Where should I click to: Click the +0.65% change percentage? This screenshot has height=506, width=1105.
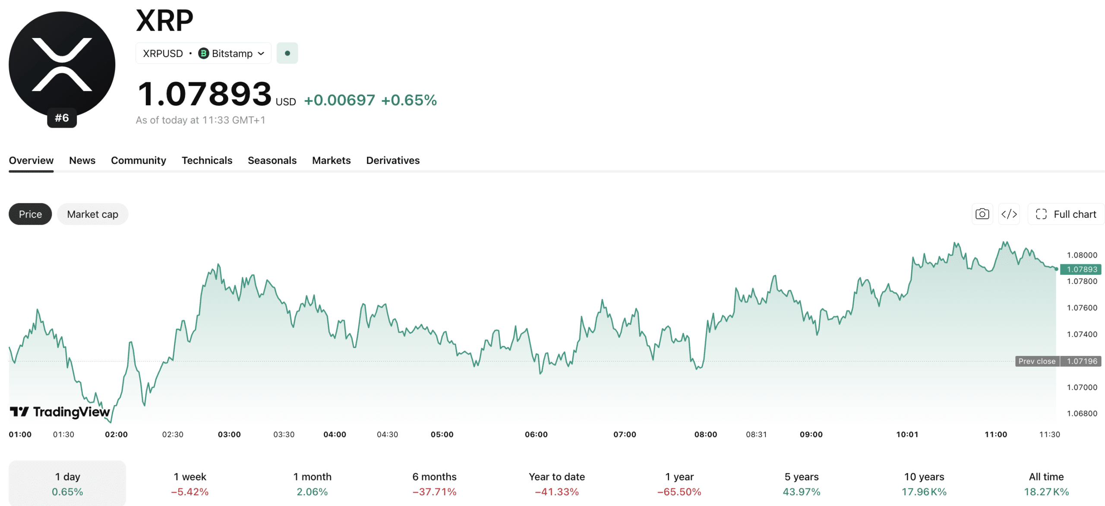[x=409, y=100]
